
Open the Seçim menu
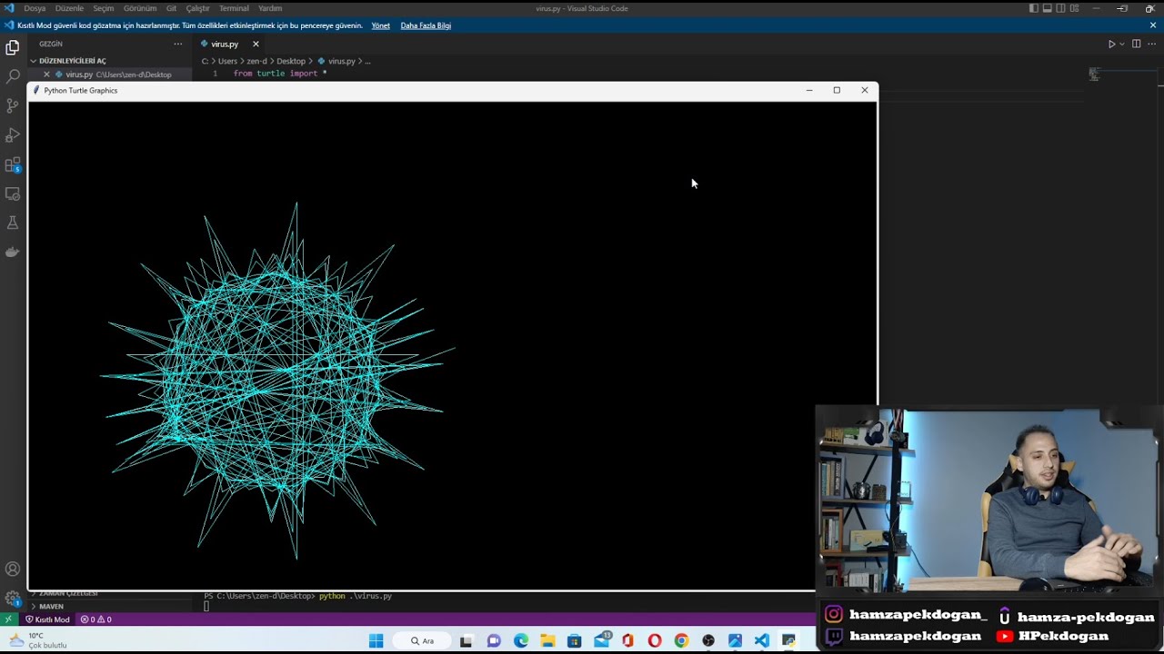103,8
